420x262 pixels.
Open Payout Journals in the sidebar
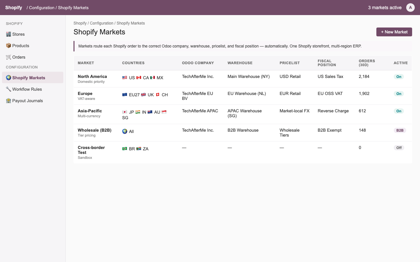coord(32,101)
